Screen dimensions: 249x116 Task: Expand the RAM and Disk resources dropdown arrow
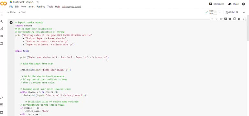coord(220,12)
